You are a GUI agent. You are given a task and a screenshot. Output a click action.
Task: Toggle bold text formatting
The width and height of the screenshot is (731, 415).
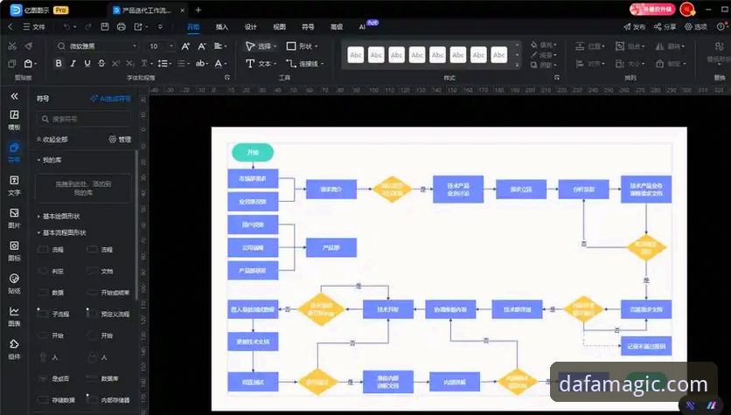pyautogui.click(x=59, y=64)
